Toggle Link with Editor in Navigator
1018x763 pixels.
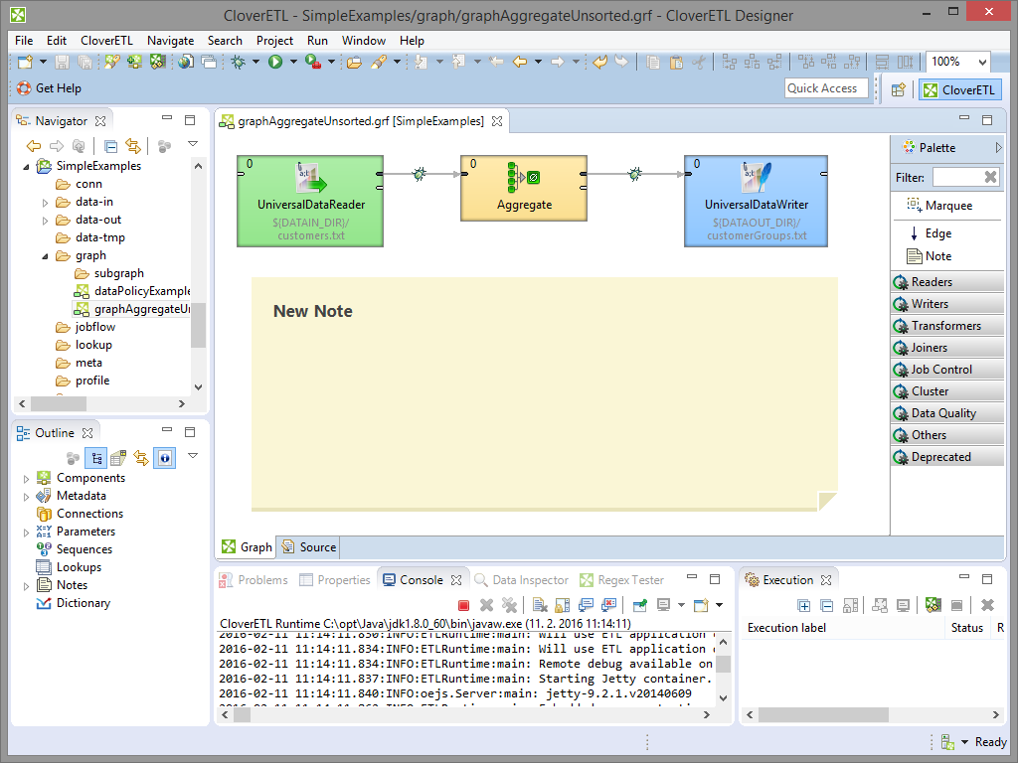point(132,146)
